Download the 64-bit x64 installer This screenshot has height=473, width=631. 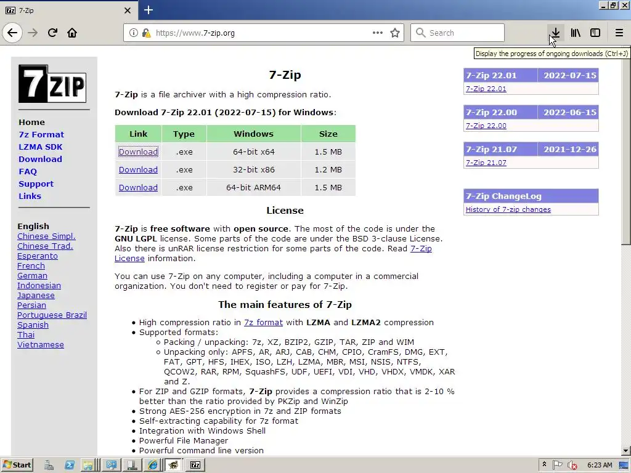pos(138,152)
